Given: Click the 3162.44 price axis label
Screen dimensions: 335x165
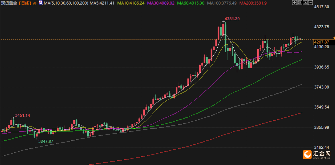Looking at the screenshot, I should pyautogui.click(x=321, y=147).
